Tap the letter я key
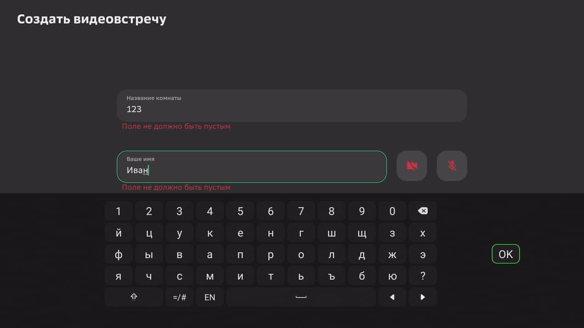This screenshot has width=584, height=328. pos(118,276)
